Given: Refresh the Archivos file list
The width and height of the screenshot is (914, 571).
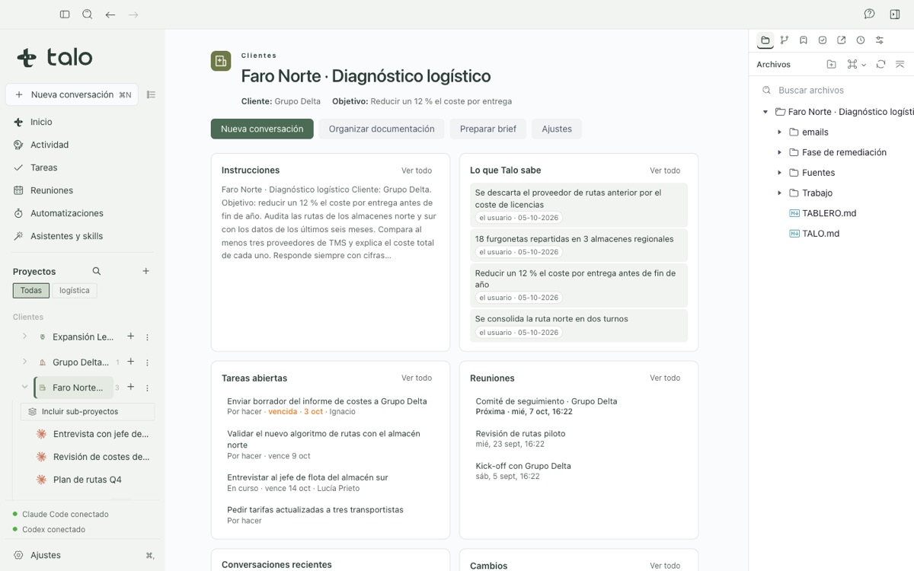Looking at the screenshot, I should tap(880, 65).
